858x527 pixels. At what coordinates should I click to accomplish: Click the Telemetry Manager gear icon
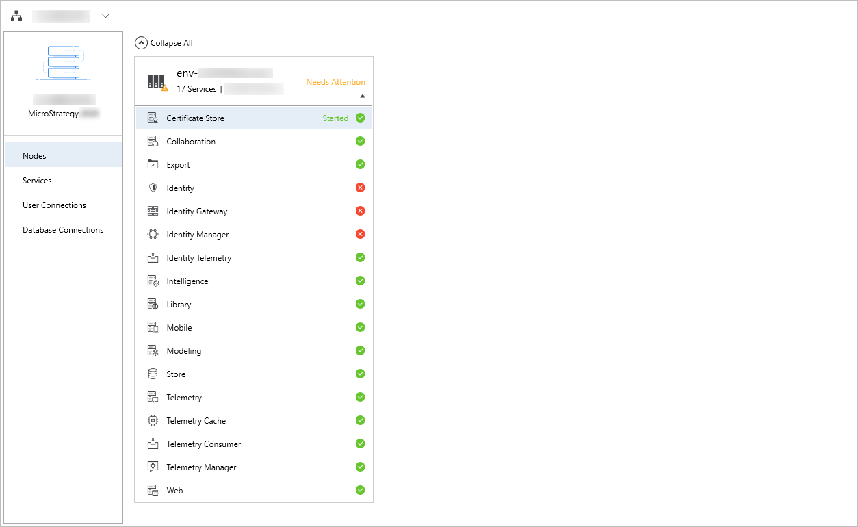click(153, 467)
